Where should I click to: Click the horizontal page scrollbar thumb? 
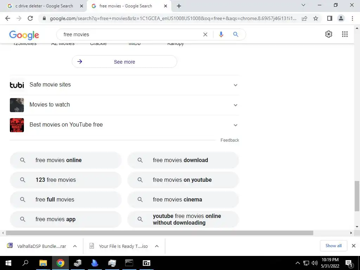coord(160,233)
